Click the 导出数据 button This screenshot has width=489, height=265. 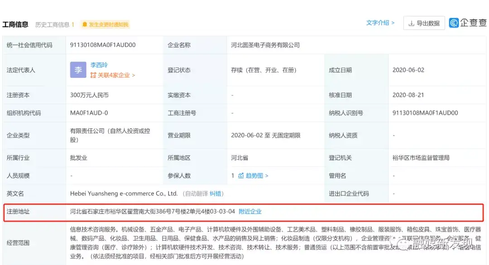click(424, 23)
